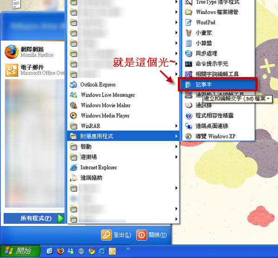
Task: Expand hidden quick launch icons chevron
Action: point(128,249)
